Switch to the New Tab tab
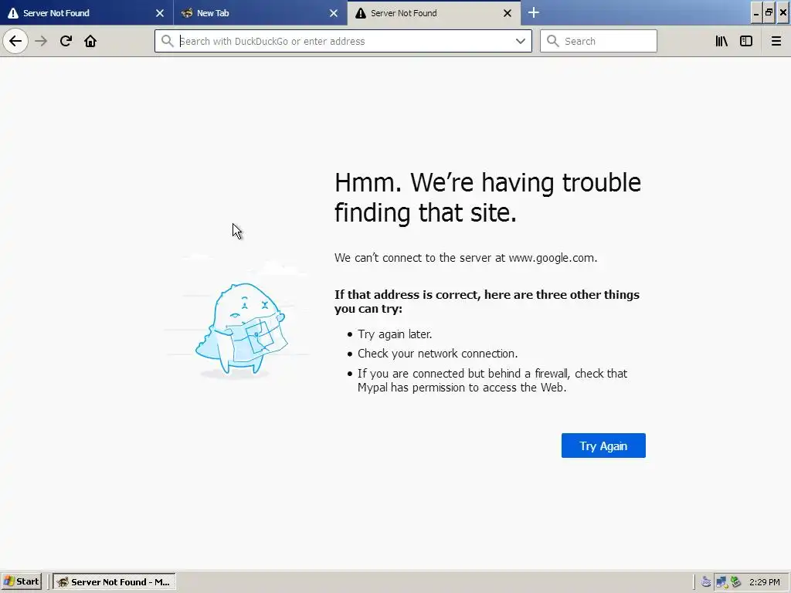The image size is (791, 593). click(260, 13)
